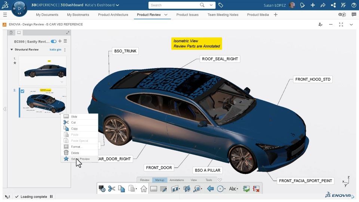Open the review list menu icon
The image size is (359, 202).
tap(65, 41)
